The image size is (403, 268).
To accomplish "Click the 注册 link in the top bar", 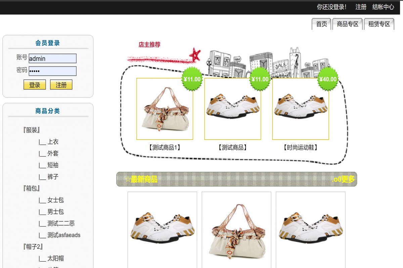I will (361, 7).
